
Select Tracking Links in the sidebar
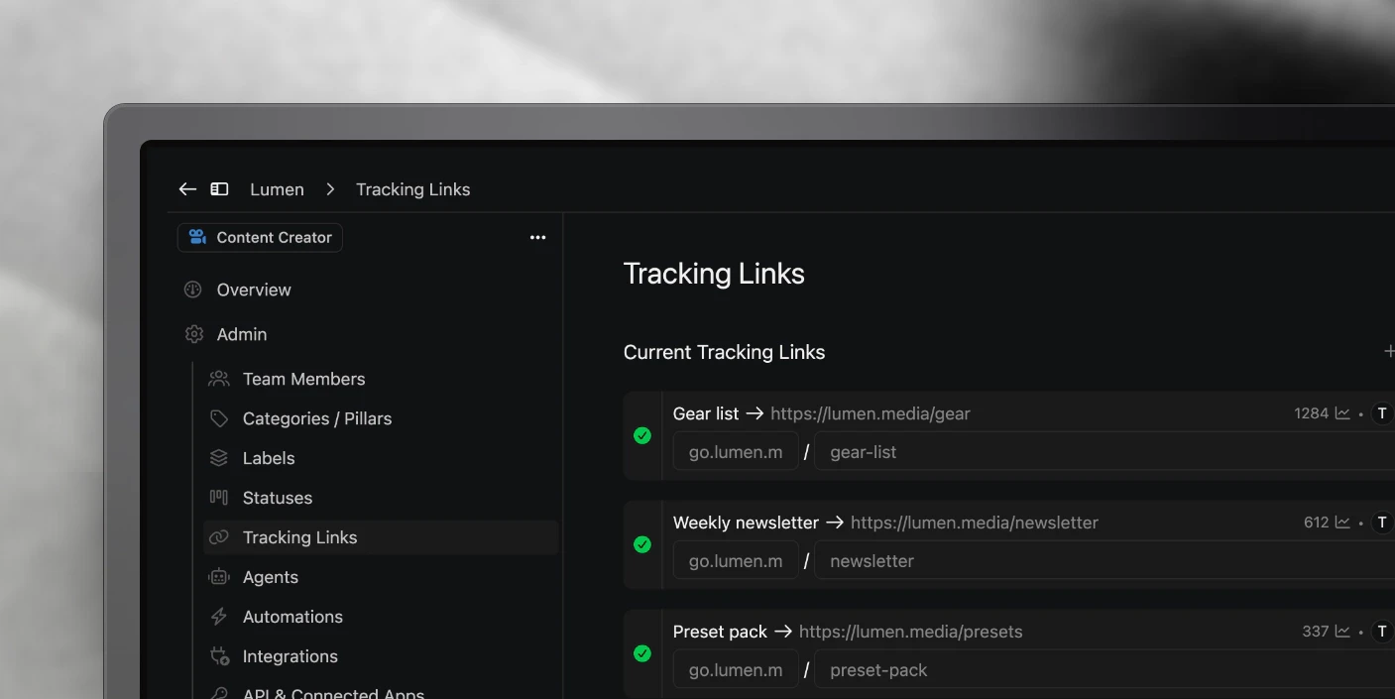click(x=381, y=537)
